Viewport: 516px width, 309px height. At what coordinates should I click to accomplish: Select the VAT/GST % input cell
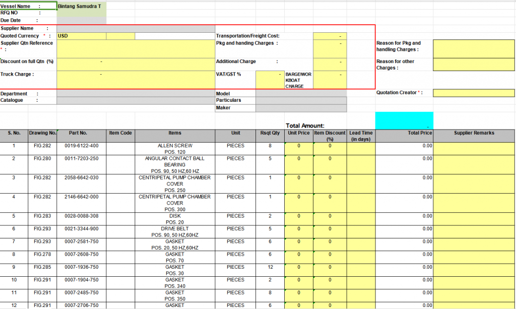pyautogui.click(x=270, y=79)
